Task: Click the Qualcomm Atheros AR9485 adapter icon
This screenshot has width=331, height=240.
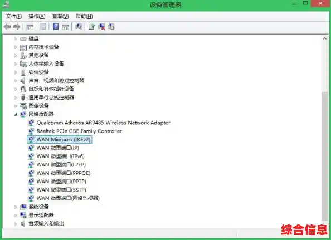Action: pyautogui.click(x=31, y=123)
